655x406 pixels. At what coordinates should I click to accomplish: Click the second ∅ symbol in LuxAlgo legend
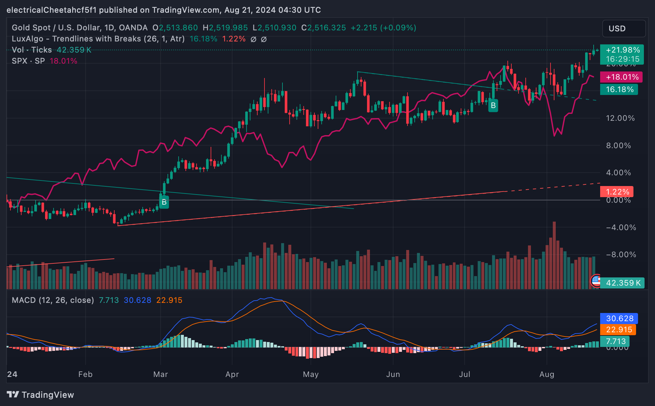[x=264, y=39]
